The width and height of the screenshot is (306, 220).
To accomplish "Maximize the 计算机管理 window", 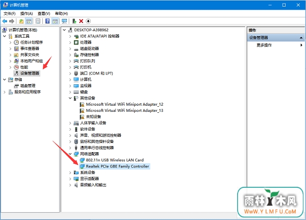I will (284, 5).
